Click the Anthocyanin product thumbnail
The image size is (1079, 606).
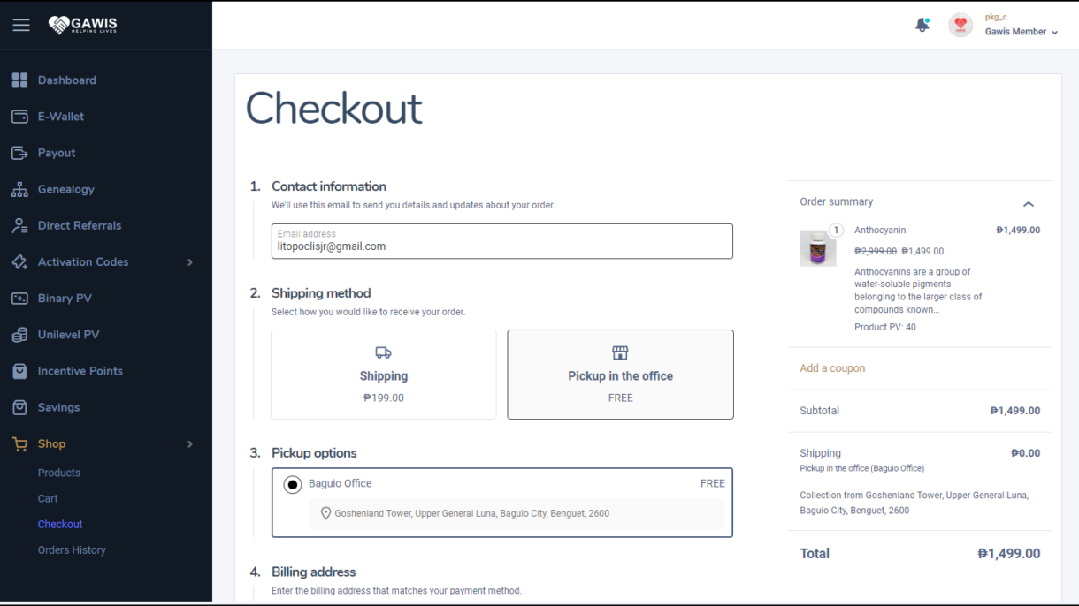[x=817, y=248]
